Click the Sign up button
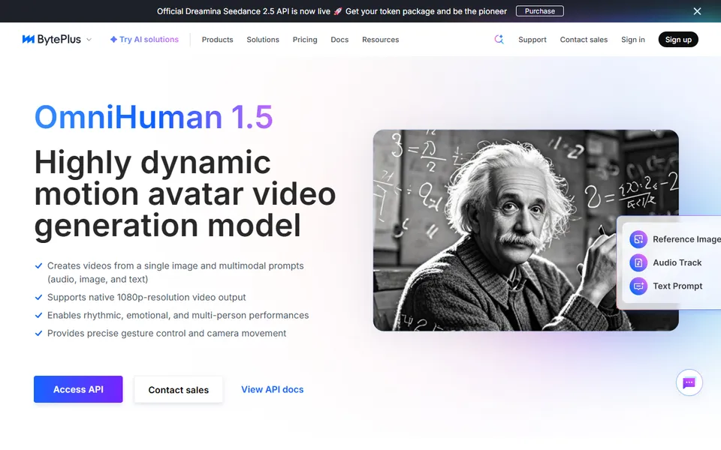This screenshot has width=721, height=450. [x=678, y=40]
